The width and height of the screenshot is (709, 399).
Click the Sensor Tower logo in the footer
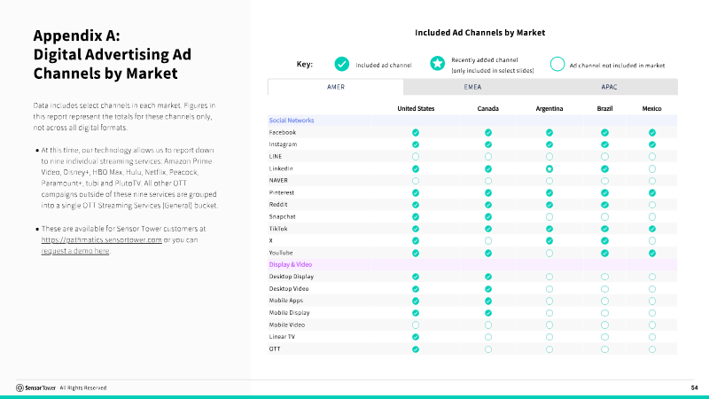tap(35, 387)
